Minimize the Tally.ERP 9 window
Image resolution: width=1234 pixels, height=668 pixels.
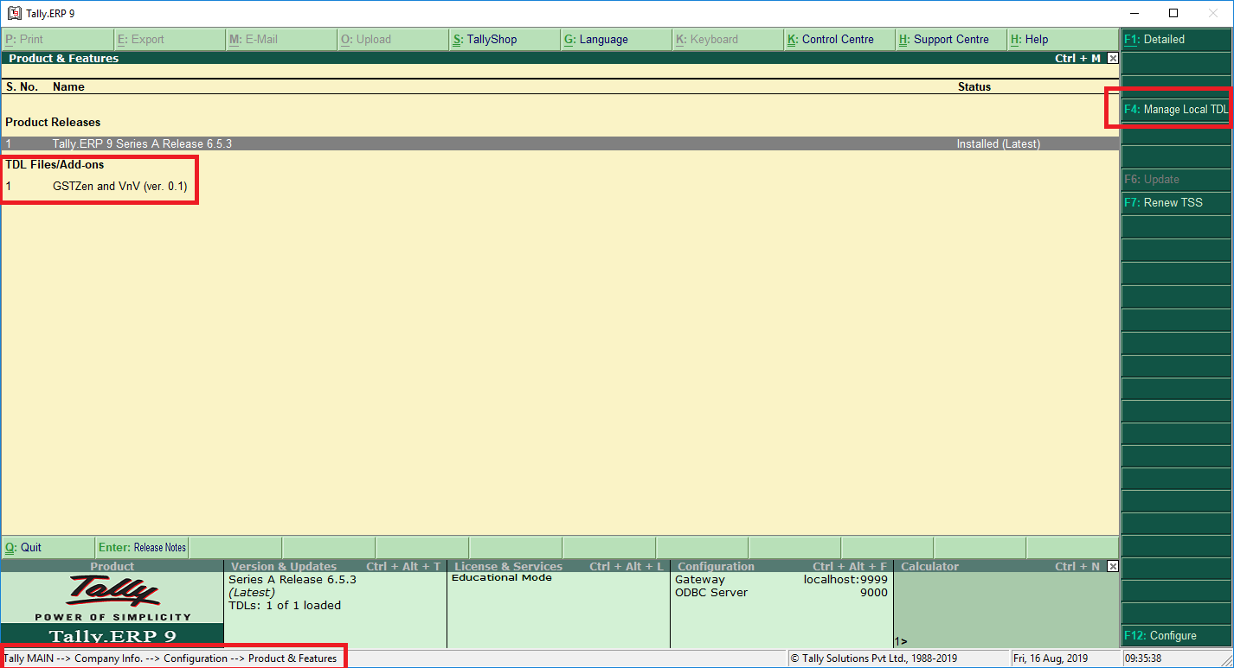(x=1134, y=13)
